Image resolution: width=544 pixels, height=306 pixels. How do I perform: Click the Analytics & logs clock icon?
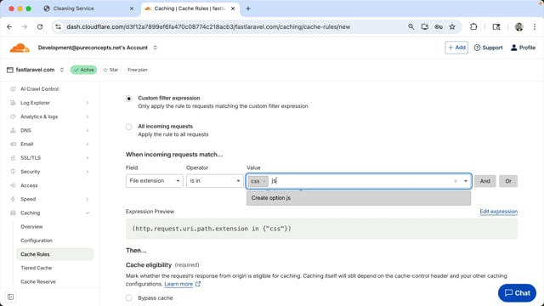13,116
